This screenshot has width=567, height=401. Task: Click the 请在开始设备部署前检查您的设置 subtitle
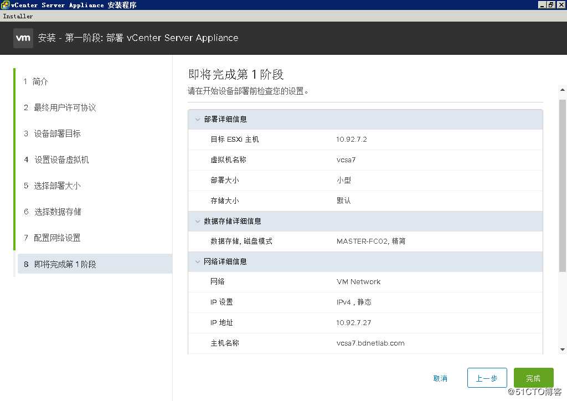[248, 91]
